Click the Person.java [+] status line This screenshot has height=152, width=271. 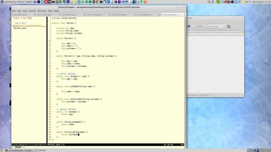pos(56,145)
